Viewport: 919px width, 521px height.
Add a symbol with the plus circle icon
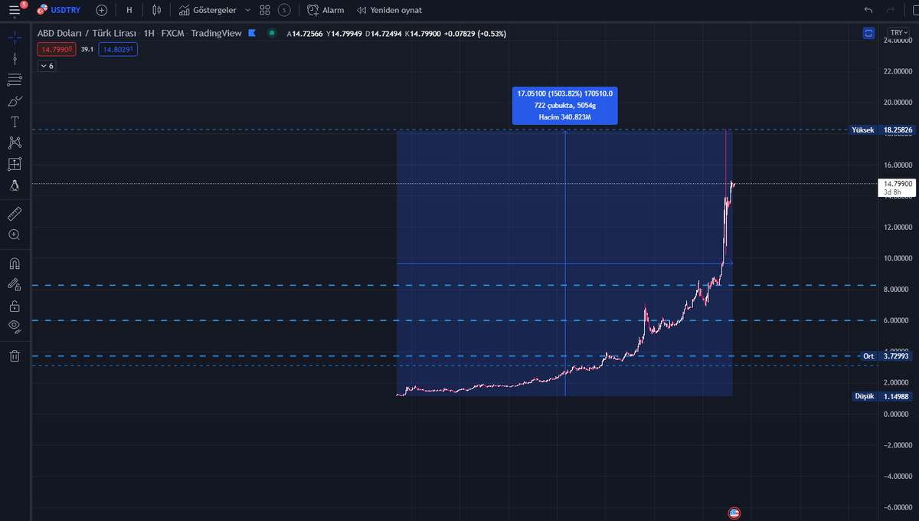102,10
